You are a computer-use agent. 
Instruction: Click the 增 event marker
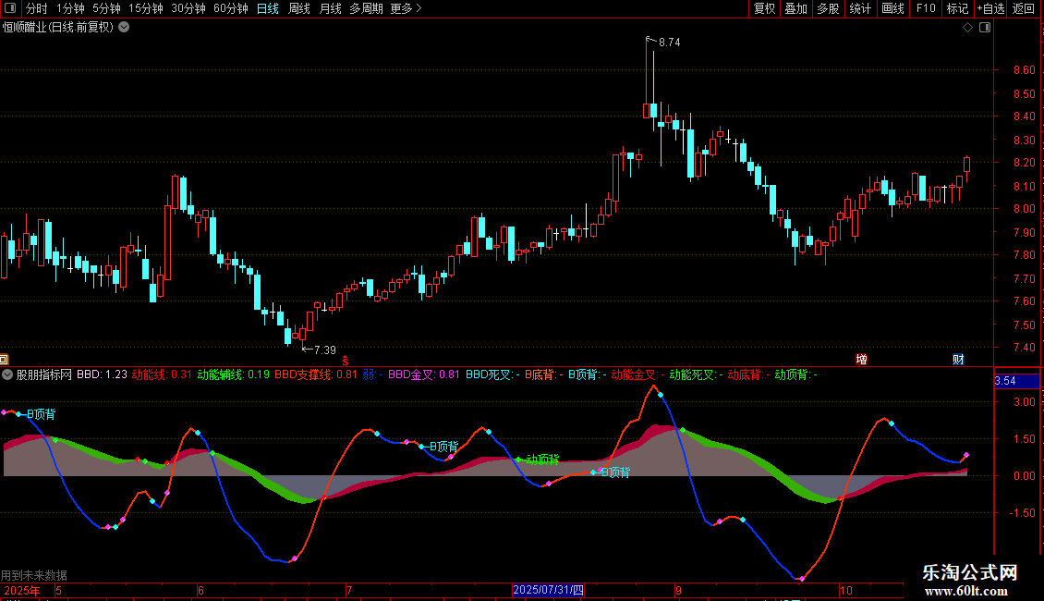pyautogui.click(x=862, y=359)
